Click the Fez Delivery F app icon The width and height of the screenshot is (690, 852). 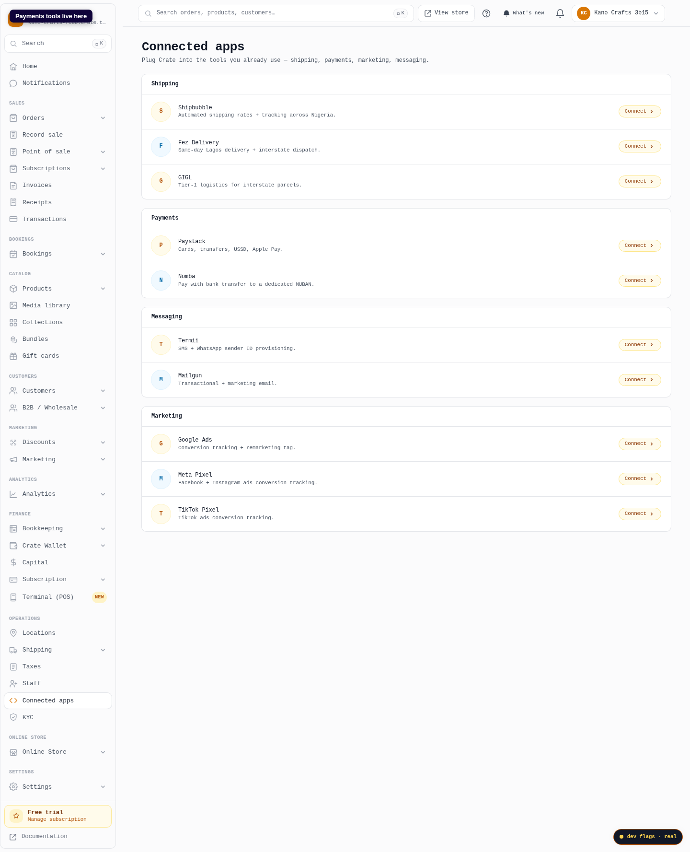(161, 146)
